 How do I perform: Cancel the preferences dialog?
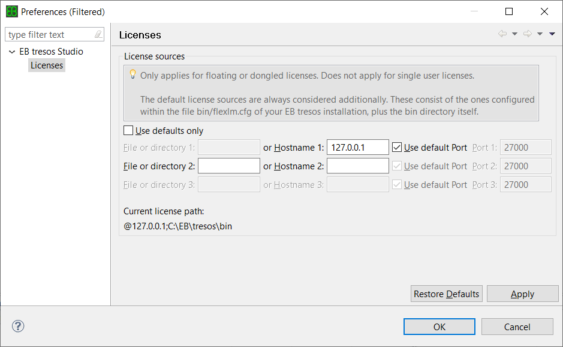point(517,326)
